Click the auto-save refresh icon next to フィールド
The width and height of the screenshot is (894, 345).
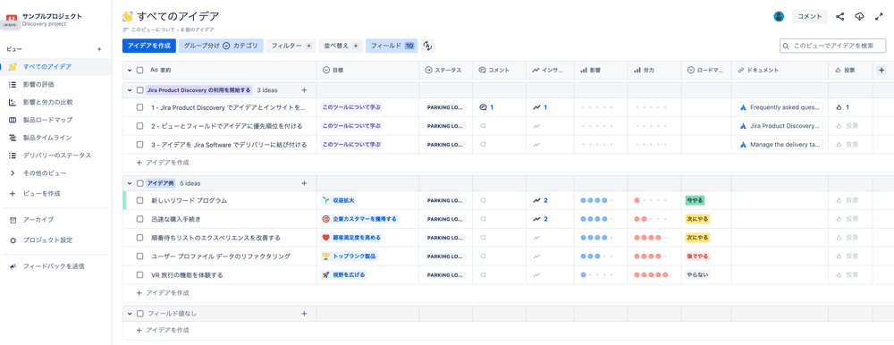427,46
